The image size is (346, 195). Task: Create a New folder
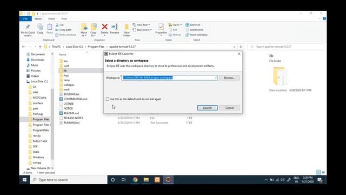click(127, 30)
